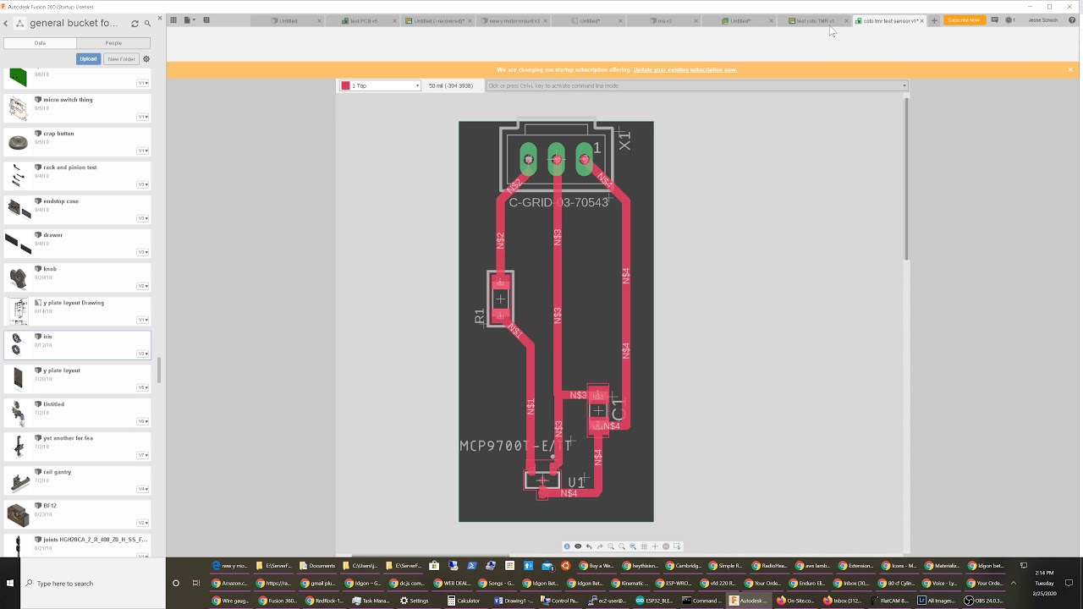This screenshot has height=609, width=1083.
Task: Refresh the data panel
Action: (x=135, y=24)
